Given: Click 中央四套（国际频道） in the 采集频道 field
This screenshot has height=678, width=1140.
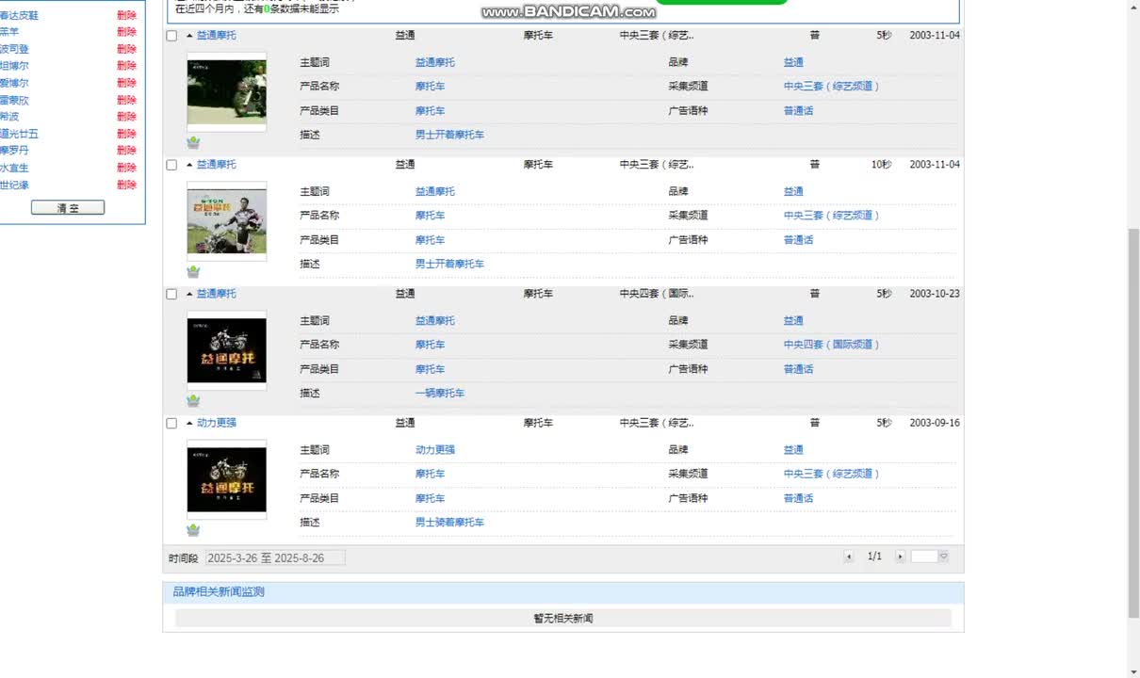Looking at the screenshot, I should tap(832, 345).
